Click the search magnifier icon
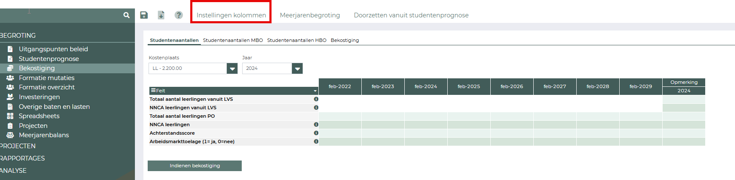The width and height of the screenshot is (735, 180). click(126, 15)
